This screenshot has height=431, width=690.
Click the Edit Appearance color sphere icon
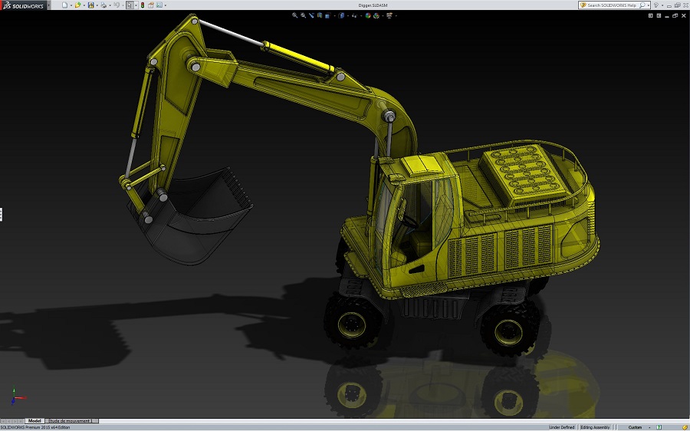point(369,15)
